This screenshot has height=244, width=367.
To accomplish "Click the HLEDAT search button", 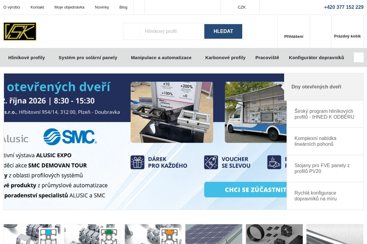I will pos(223,31).
